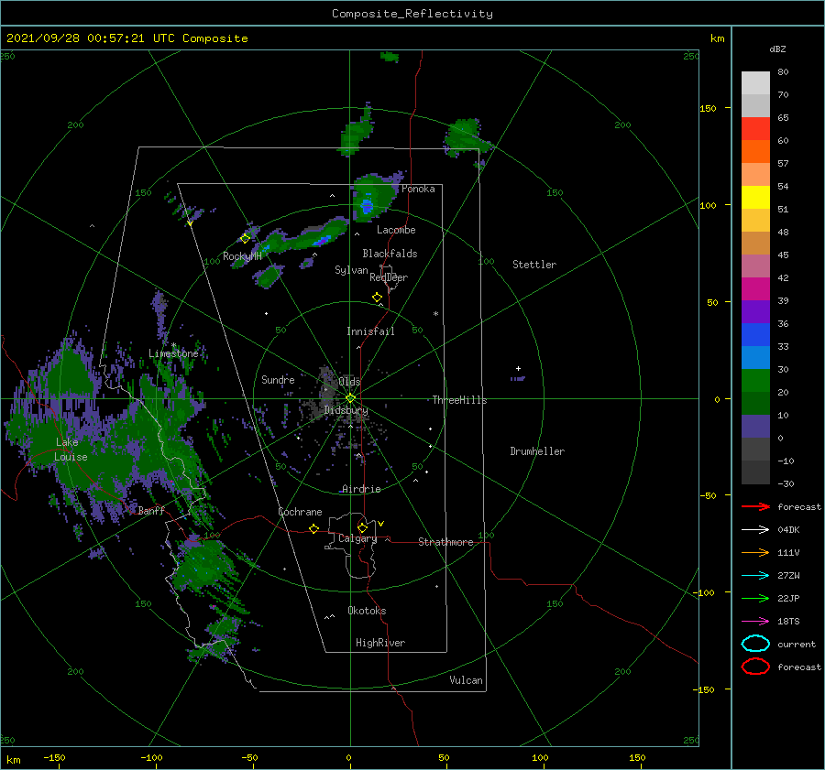Select the royal blue swatch in dBZ scale
The width and height of the screenshot is (825, 770).
[x=755, y=334]
